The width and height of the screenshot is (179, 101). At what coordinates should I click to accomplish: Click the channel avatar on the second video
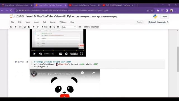(x=34, y=74)
